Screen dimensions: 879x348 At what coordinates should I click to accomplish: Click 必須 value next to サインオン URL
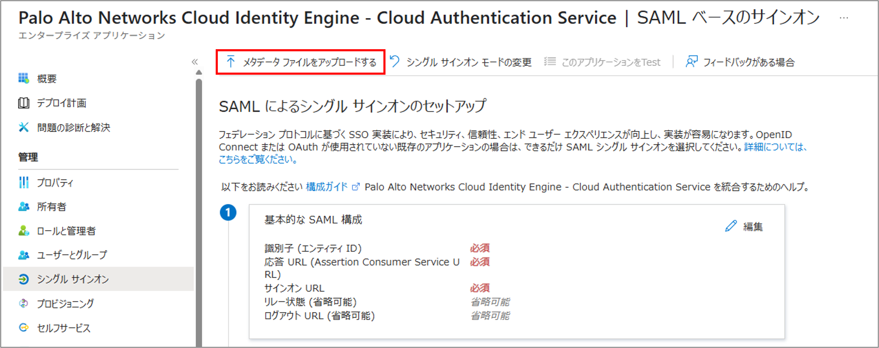click(x=480, y=288)
